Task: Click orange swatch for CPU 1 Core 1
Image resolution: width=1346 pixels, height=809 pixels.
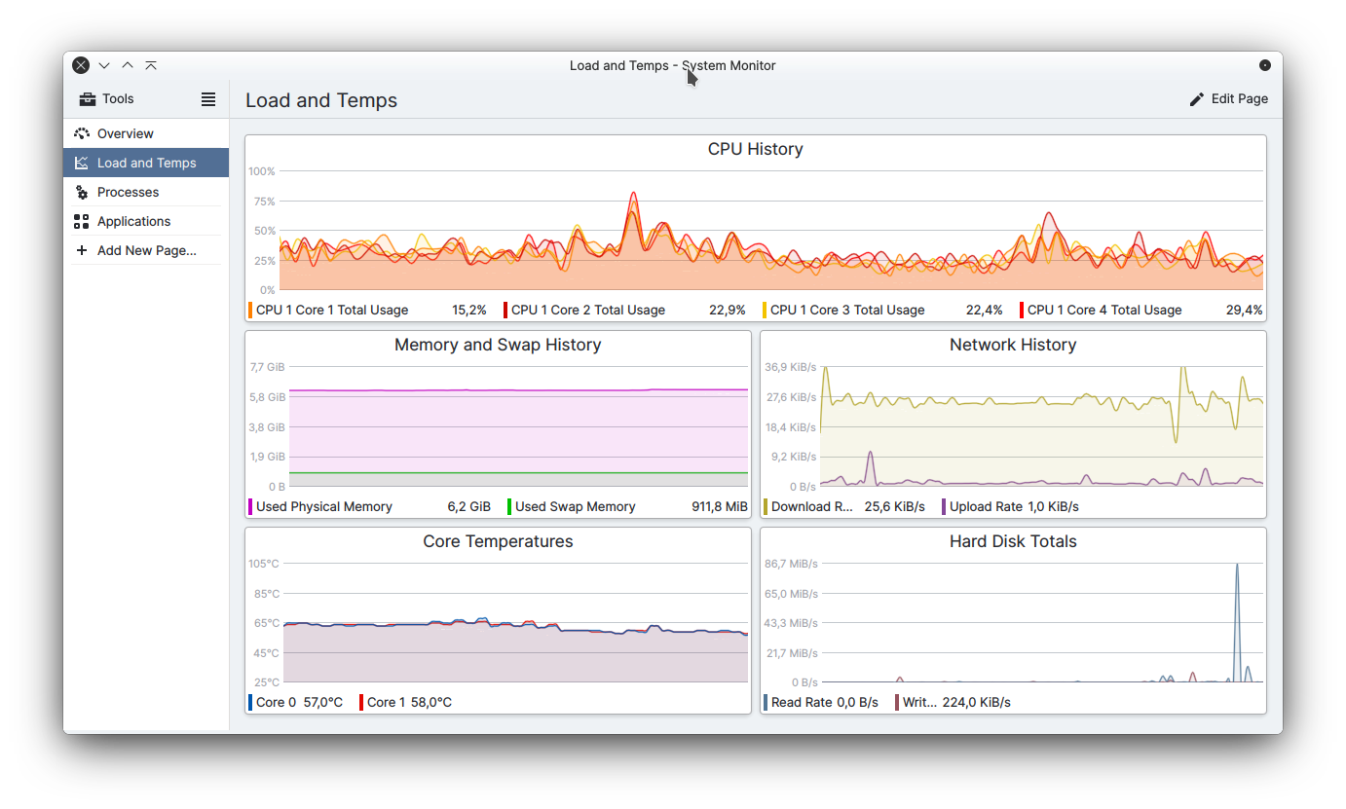Action: [x=250, y=310]
